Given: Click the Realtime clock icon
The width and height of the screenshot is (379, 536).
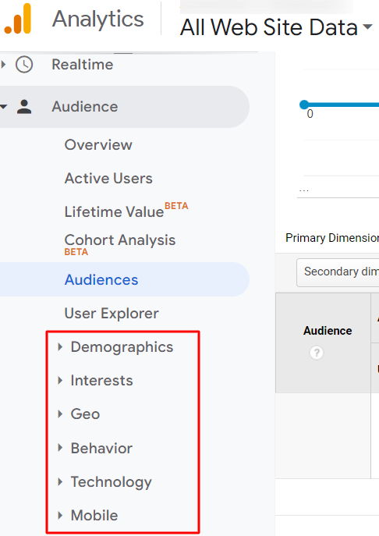Looking at the screenshot, I should 24,64.
